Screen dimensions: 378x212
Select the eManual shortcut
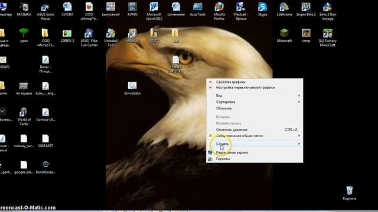132,35
